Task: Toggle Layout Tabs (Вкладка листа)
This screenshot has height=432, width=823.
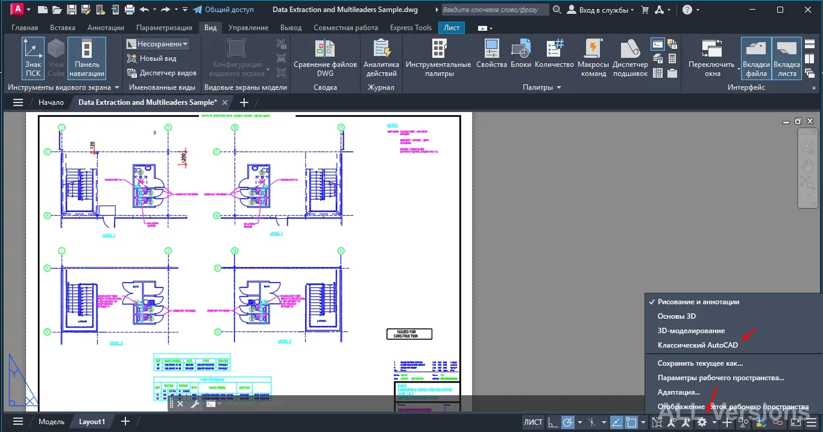Action: click(787, 58)
